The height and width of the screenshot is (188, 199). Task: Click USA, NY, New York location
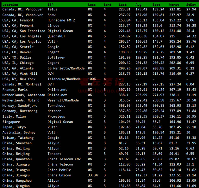[x=19, y=79]
